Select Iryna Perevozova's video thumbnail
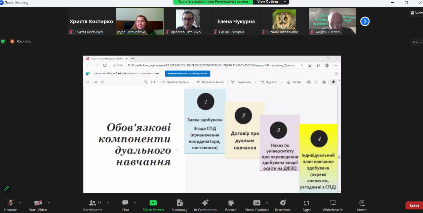The image size is (423, 213). click(x=139, y=21)
